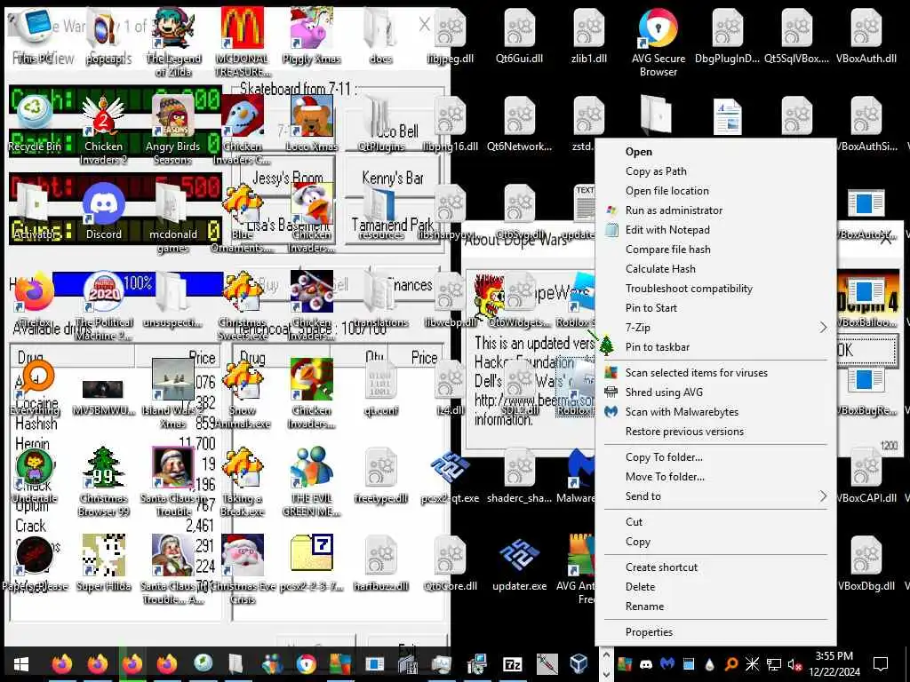Select the Snow Animals.exe icon
Image resolution: width=910 pixels, height=682 pixels.
click(243, 393)
